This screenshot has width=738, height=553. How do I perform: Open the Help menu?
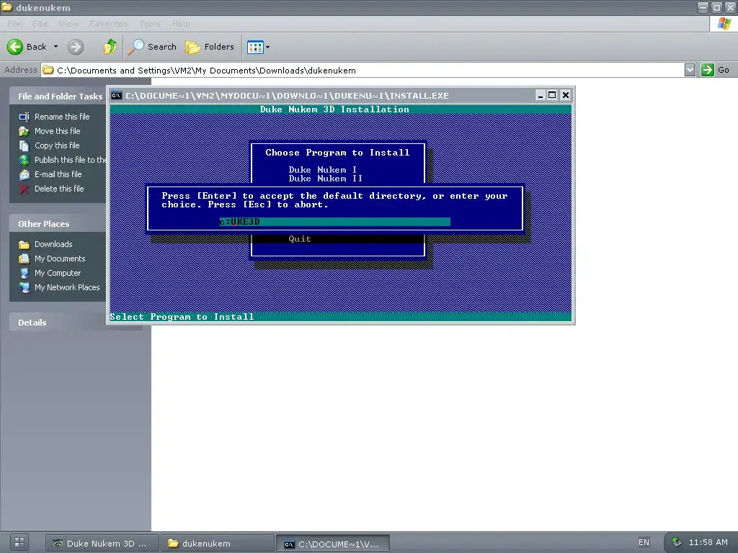[181, 24]
